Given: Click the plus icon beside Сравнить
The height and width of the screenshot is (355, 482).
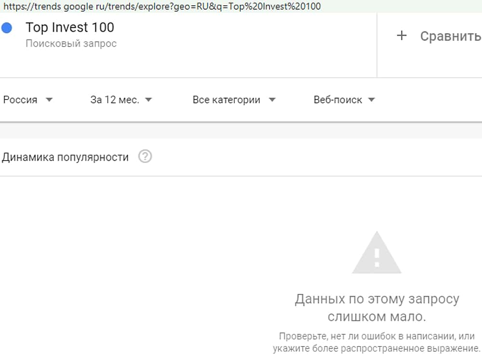Looking at the screenshot, I should [x=402, y=36].
